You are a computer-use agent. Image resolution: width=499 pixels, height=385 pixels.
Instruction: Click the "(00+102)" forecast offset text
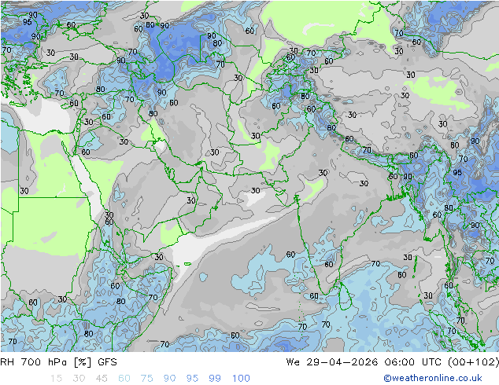473,362
